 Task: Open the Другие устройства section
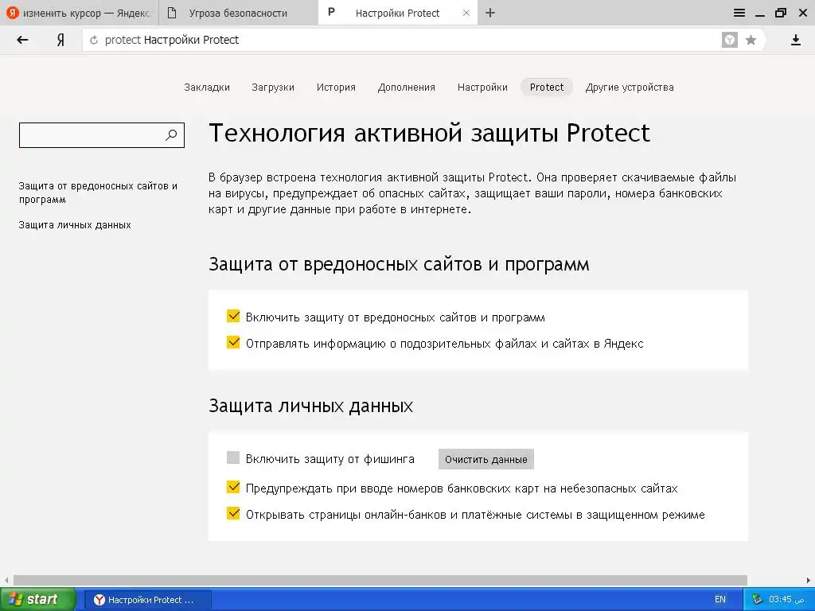(630, 88)
